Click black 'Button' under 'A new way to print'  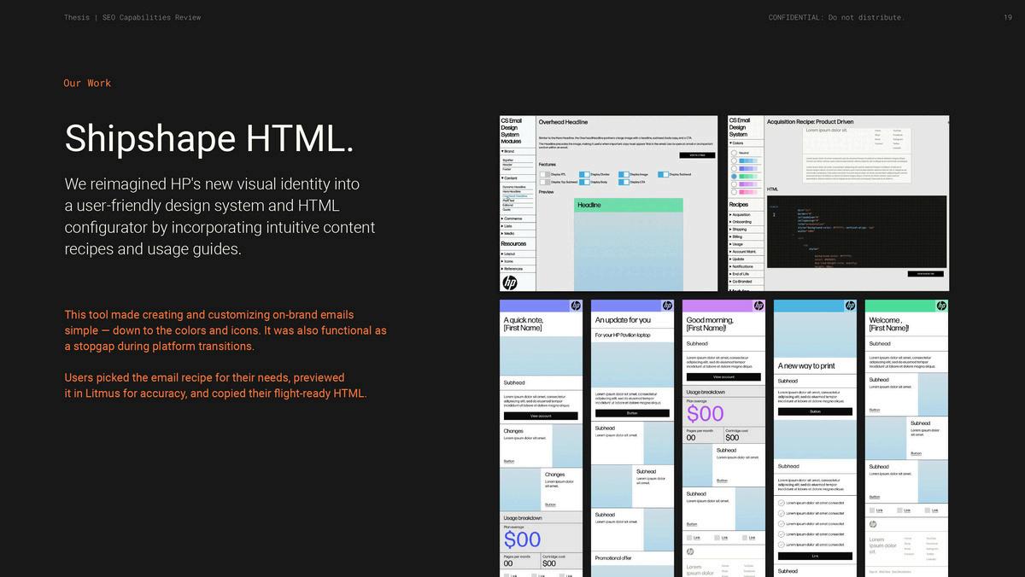point(815,411)
